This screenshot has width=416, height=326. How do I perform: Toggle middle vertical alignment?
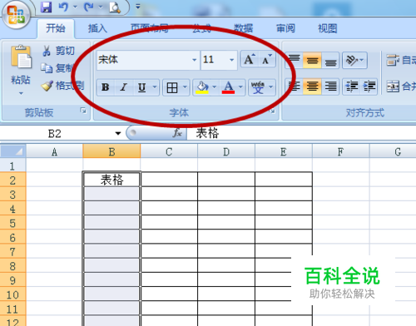pyautogui.click(x=312, y=60)
